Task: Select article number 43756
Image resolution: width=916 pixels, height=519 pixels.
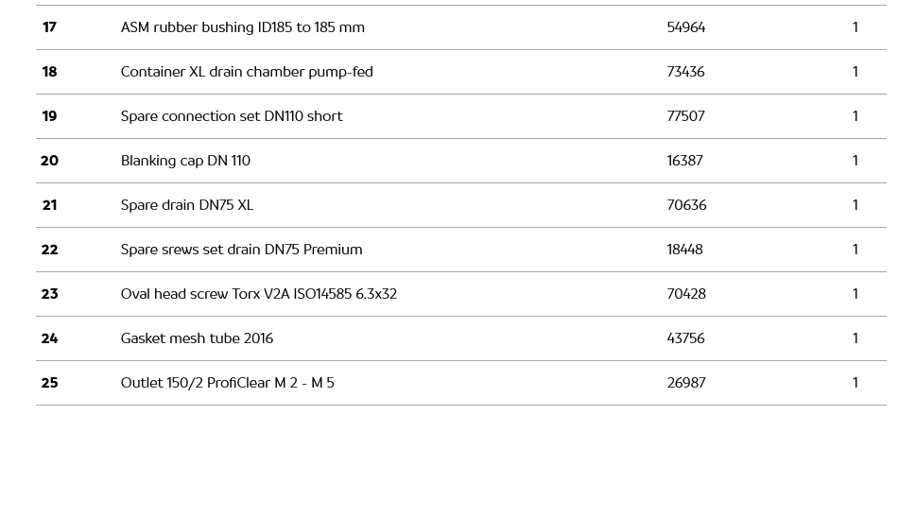Action: click(x=685, y=338)
